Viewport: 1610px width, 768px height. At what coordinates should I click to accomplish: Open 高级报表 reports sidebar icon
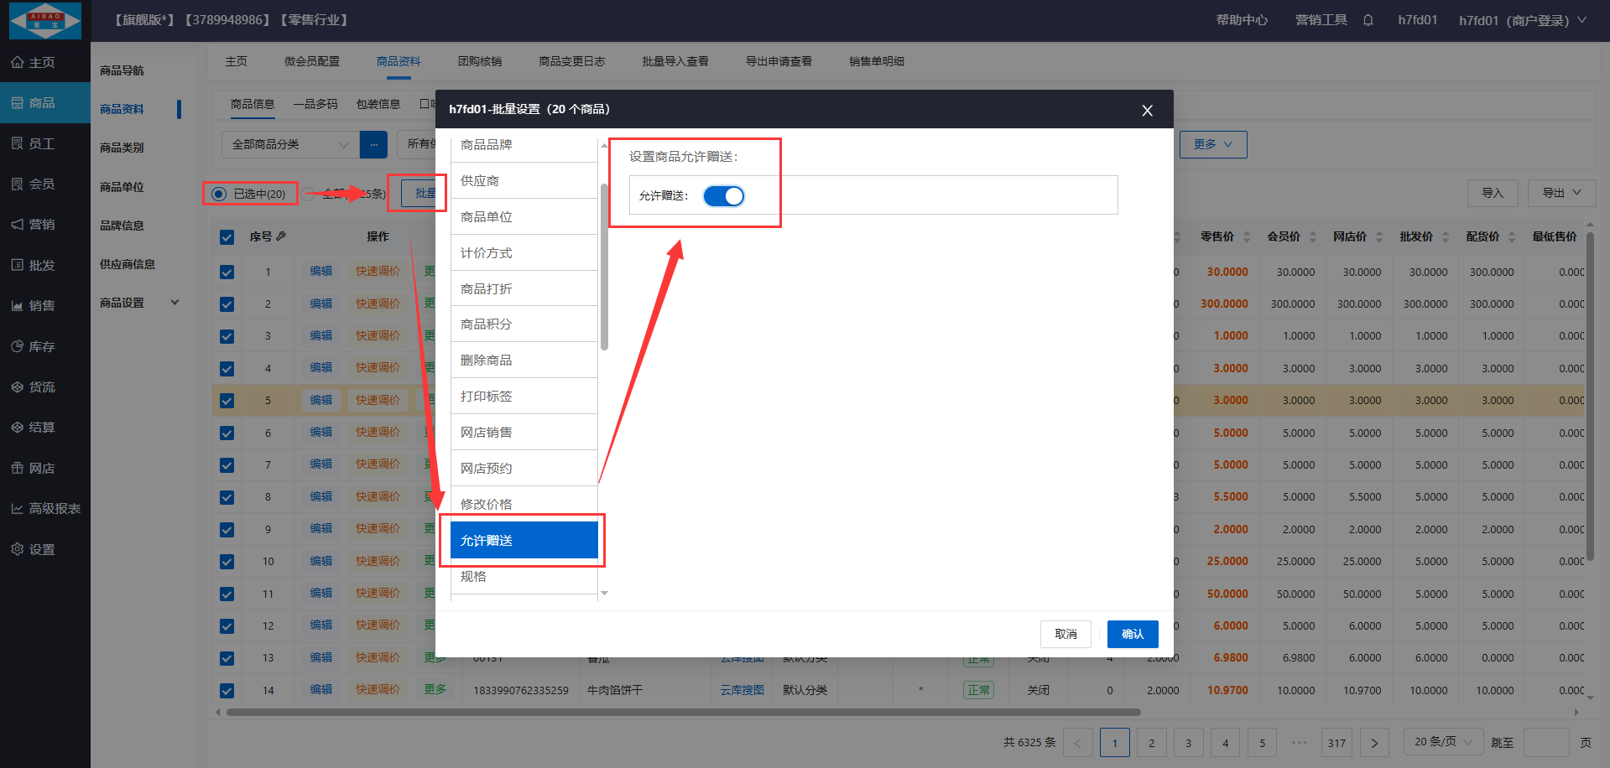(x=17, y=509)
